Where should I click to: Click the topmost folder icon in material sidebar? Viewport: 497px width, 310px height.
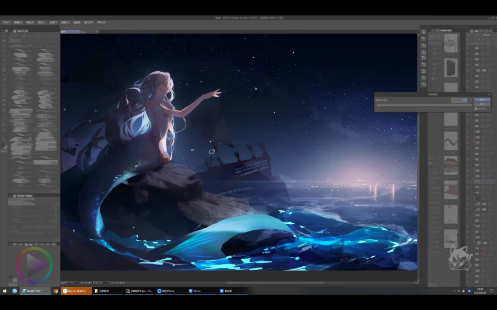coord(424,39)
